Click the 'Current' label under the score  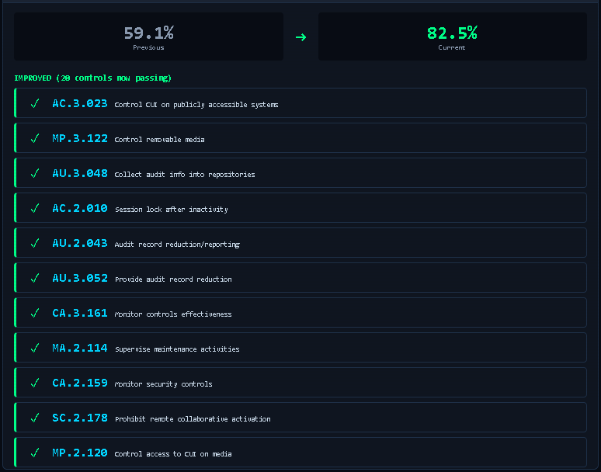coord(452,47)
